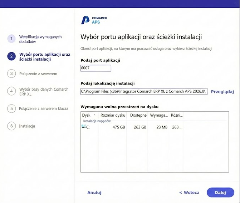The image size is (240, 203).
Task: Click Wymagana wolna przestrzeń na dysku label
Action: [119, 107]
